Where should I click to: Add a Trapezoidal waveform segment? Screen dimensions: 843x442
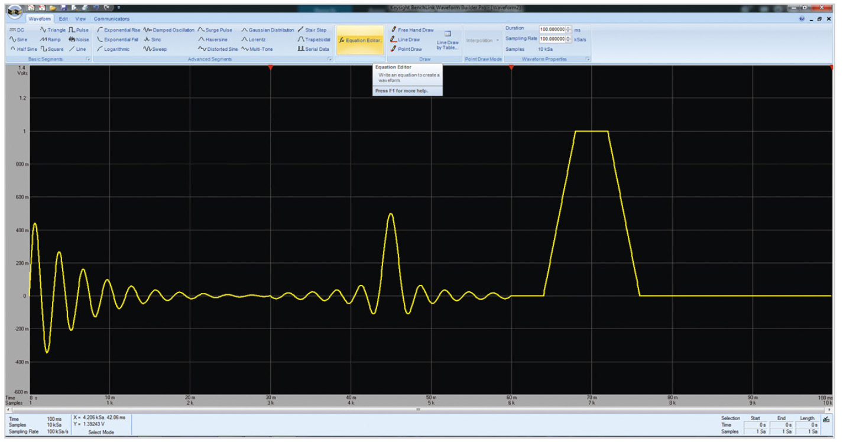tap(313, 40)
